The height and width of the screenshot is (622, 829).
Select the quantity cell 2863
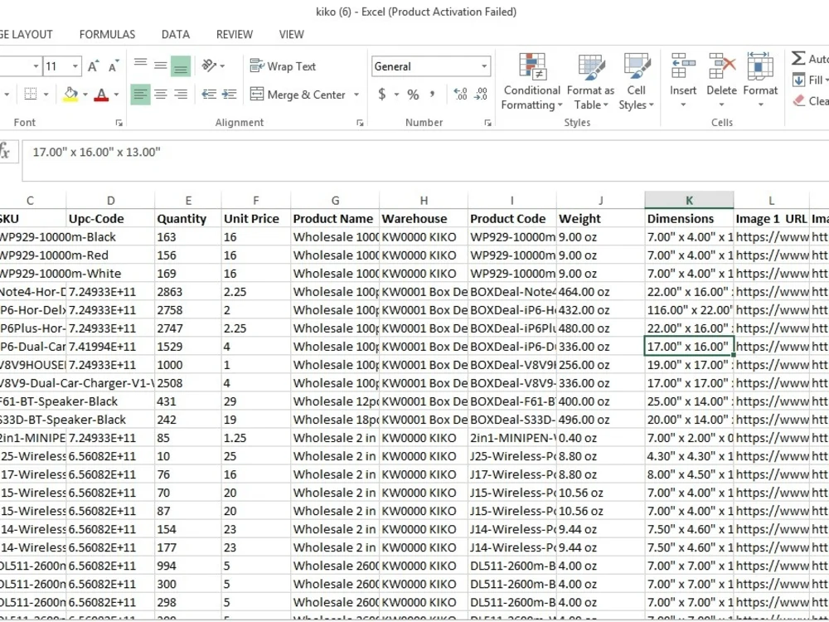click(x=187, y=292)
